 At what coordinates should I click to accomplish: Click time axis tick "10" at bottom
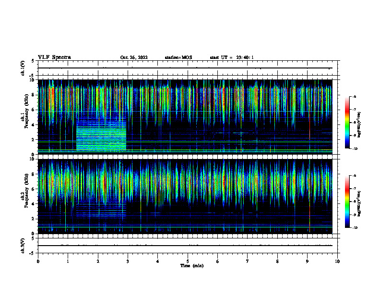[337, 261]
